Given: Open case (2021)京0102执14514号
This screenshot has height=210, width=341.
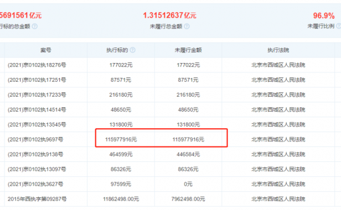Looking at the screenshot, I should 37,109.
